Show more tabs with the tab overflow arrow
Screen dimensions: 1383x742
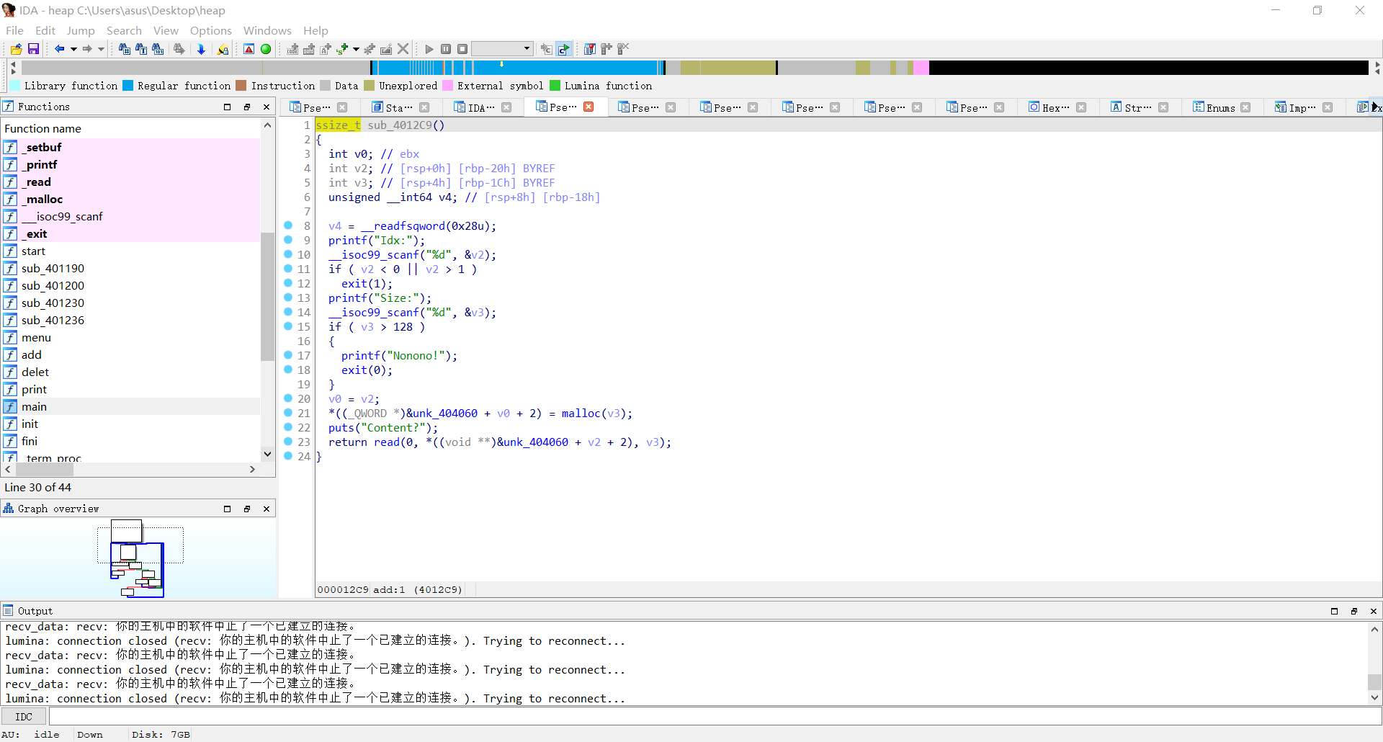click(x=1375, y=107)
